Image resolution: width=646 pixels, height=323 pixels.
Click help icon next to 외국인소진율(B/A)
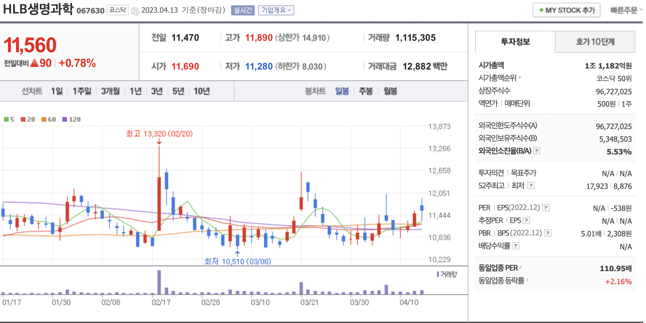(x=537, y=151)
